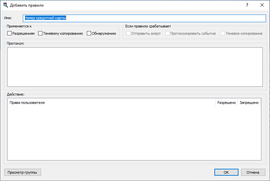This screenshot has width=270, height=181.
Task: Open Просмотр группы
Action: 23,172
